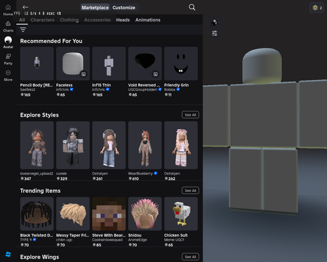Click the Saefeks2 creator name

pos(27,90)
